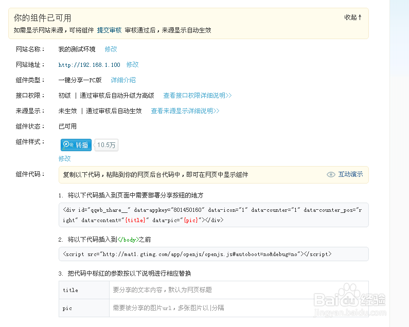Click the green </body> tag text

coord(128,240)
